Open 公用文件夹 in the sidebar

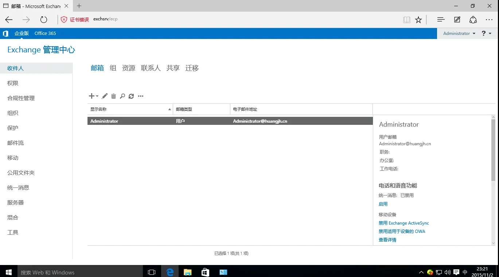tap(21, 173)
